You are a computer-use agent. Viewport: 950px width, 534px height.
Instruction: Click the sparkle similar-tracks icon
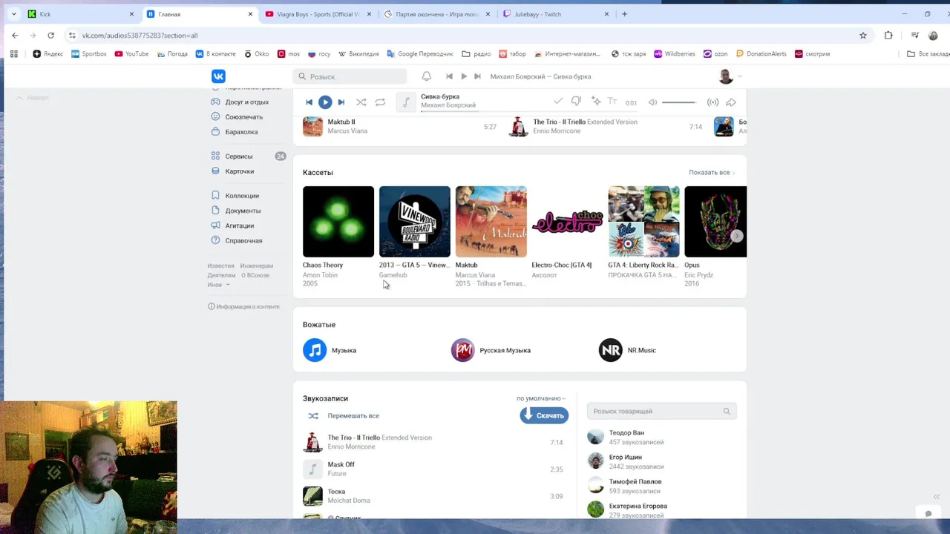[595, 102]
